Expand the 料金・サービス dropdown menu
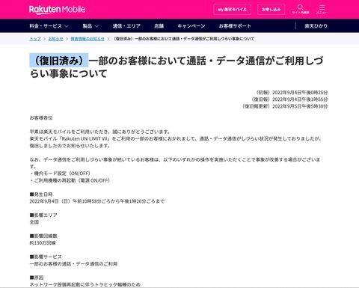 (x=49, y=26)
